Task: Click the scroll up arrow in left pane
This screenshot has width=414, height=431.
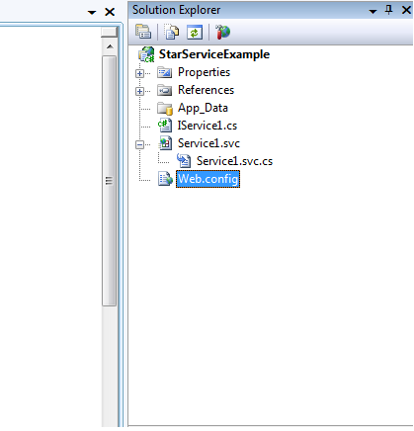Action: [110, 46]
